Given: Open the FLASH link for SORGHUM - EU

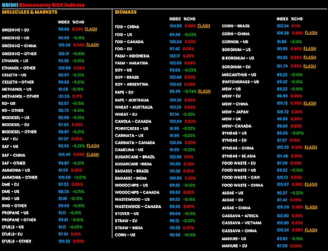Looking at the screenshot, I should (x=309, y=66).
